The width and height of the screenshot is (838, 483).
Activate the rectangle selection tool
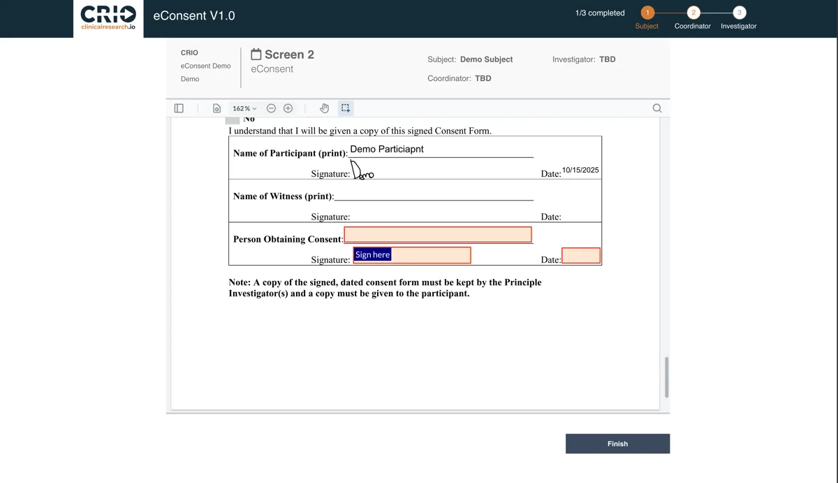pos(346,108)
